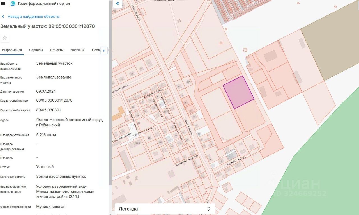359x215 pixels.
Task: Click the purple highlighted parcel on the map
Action: [239, 92]
